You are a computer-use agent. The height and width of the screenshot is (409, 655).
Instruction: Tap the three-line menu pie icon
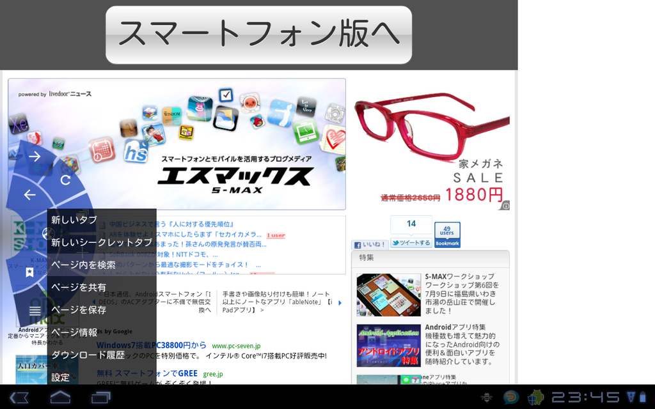click(35, 311)
